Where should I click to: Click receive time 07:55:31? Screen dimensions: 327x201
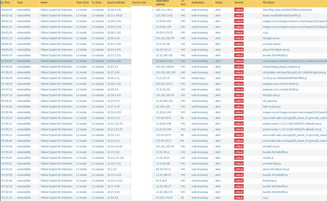coord(7,118)
